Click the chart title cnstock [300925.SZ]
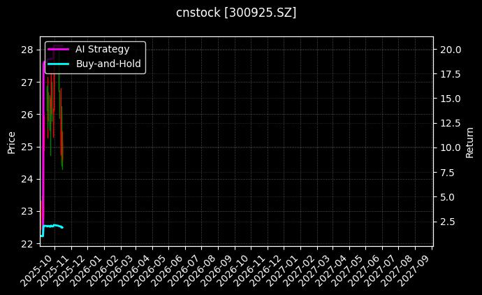The width and height of the screenshot is (482, 295). pyautogui.click(x=236, y=13)
